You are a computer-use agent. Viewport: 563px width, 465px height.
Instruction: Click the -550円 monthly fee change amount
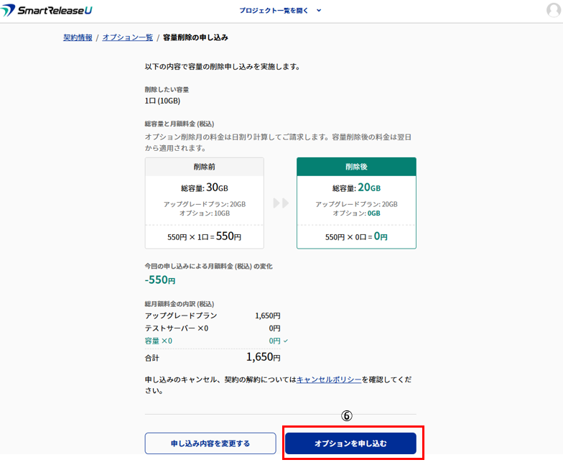[159, 280]
